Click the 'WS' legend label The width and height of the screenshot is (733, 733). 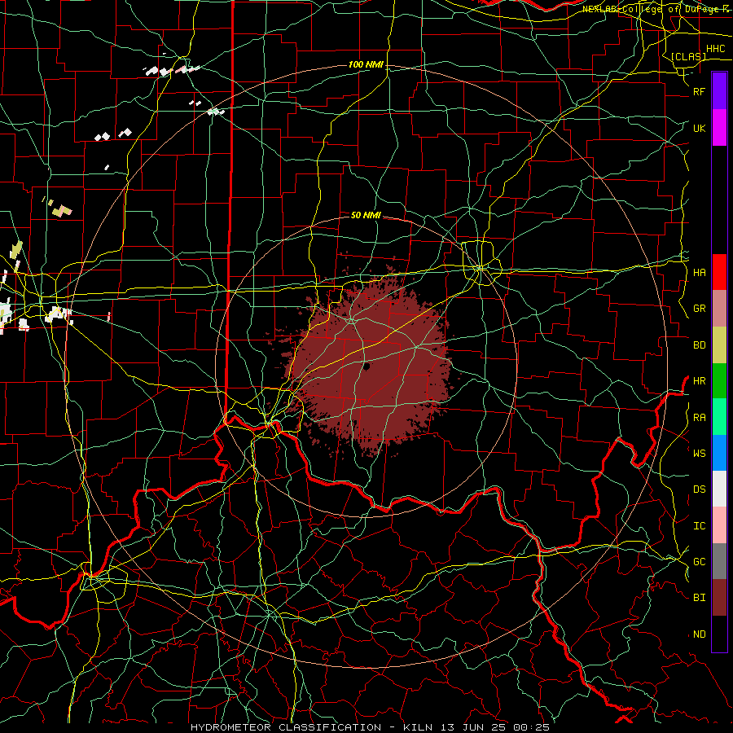[699, 453]
